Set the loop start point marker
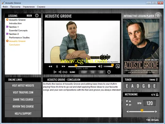 pos(55,72)
